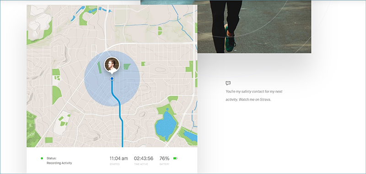Click the safety contact message text
Screen dimensions: 366x174
[x=254, y=96]
